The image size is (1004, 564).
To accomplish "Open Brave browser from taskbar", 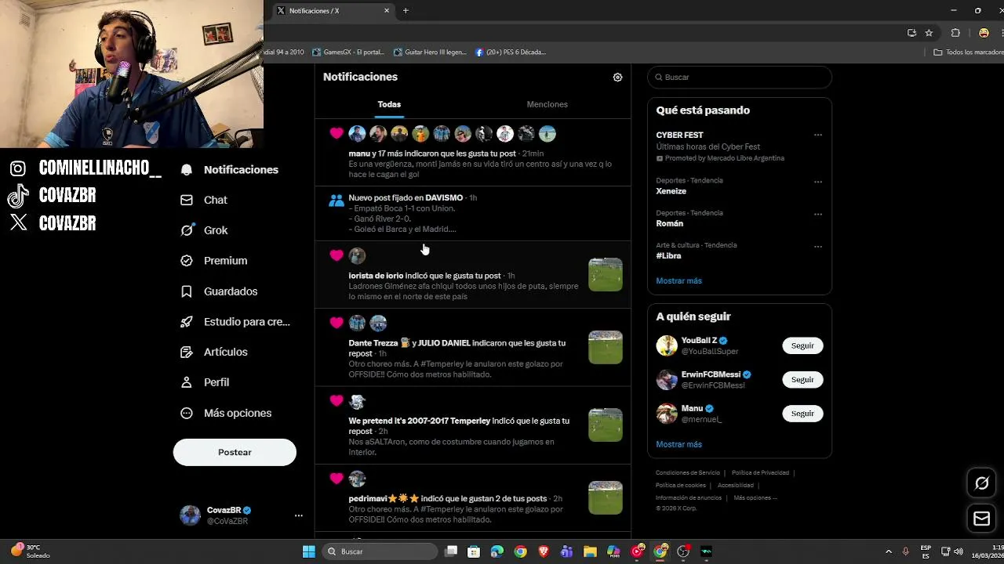I will [x=544, y=551].
